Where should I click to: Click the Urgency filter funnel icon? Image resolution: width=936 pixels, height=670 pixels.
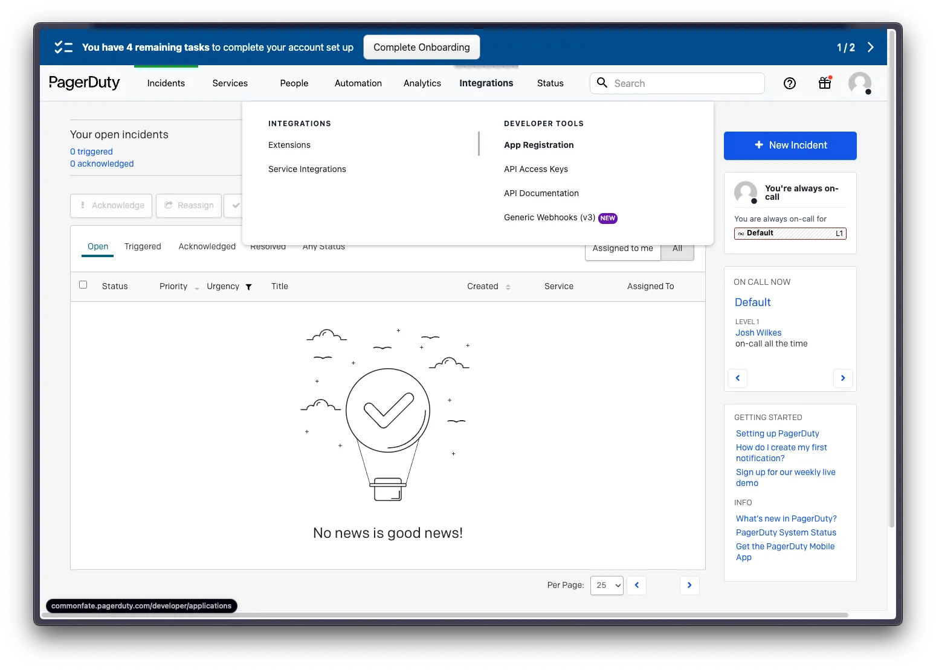[248, 287]
